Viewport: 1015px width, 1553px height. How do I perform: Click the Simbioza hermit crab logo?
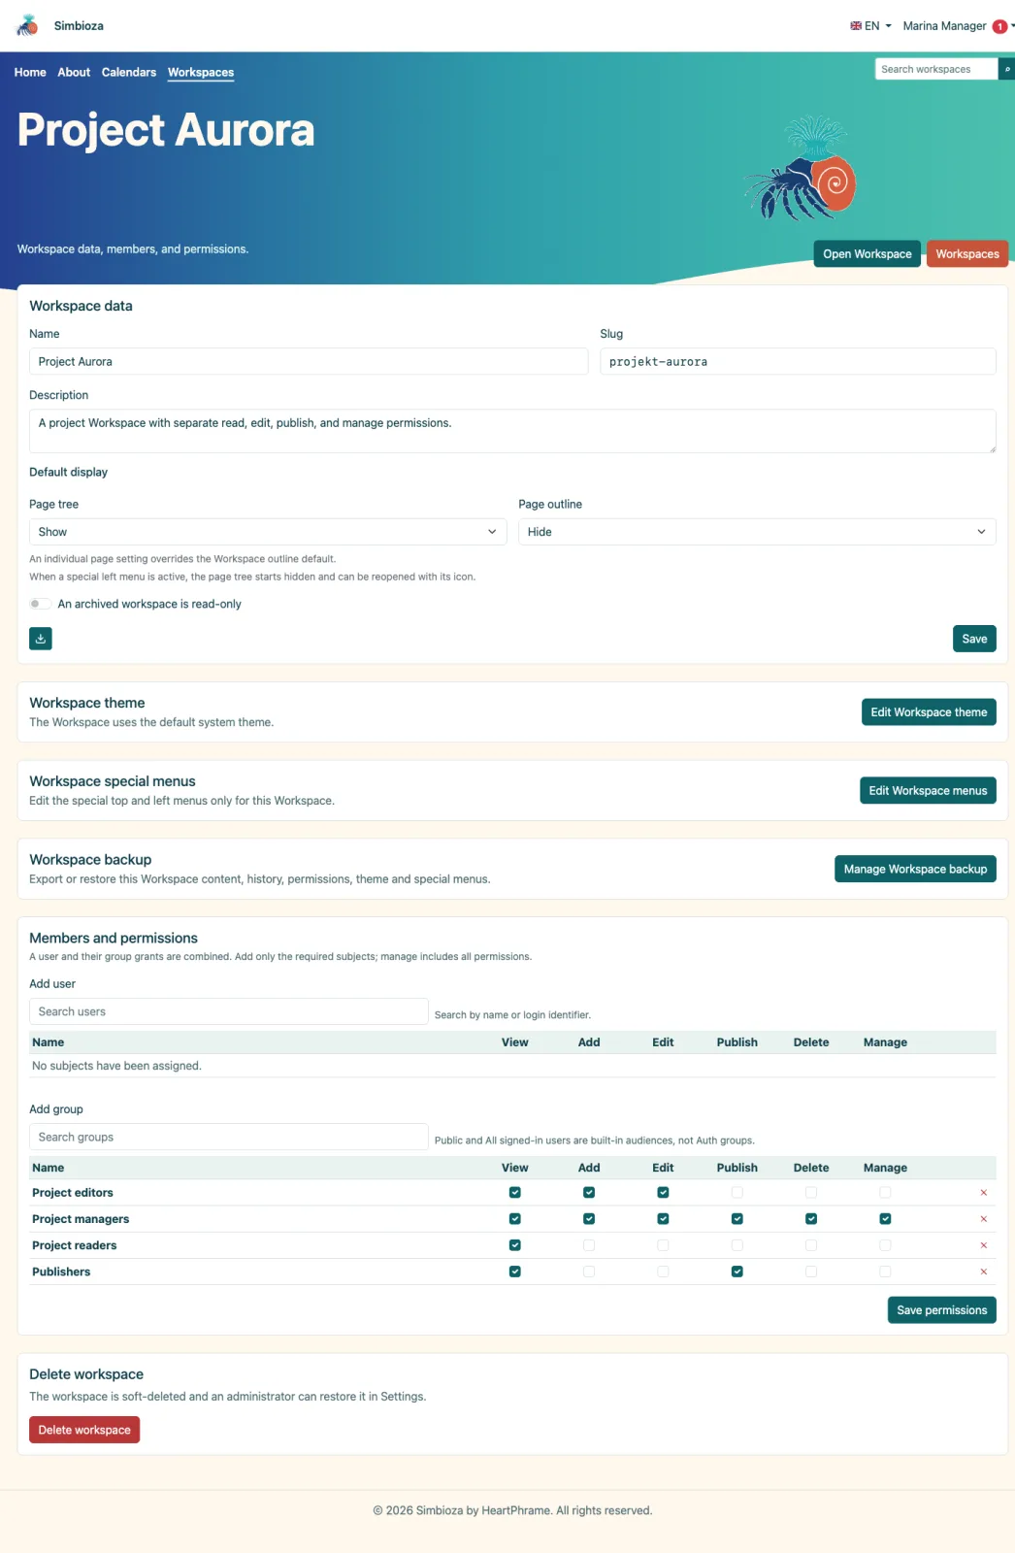(x=28, y=25)
